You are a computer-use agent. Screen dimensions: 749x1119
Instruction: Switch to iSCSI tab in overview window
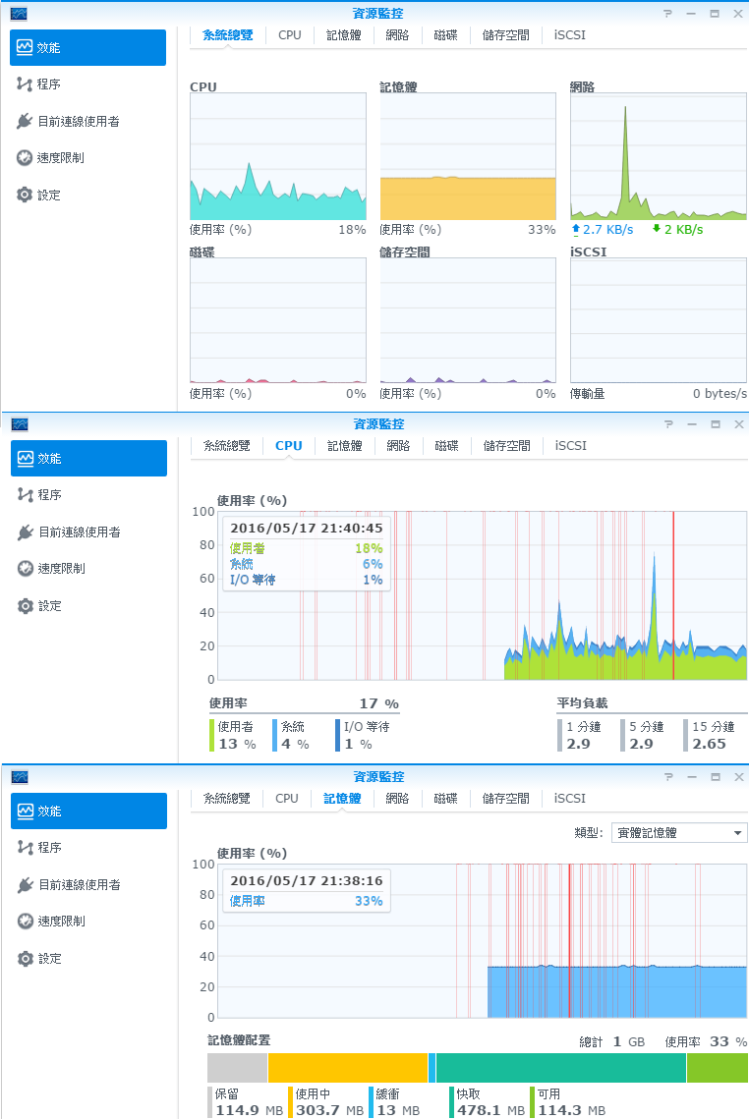570,35
